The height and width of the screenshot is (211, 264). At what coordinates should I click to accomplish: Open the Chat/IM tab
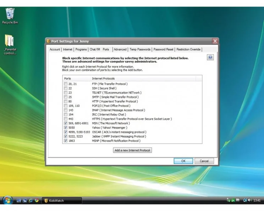(x=95, y=50)
